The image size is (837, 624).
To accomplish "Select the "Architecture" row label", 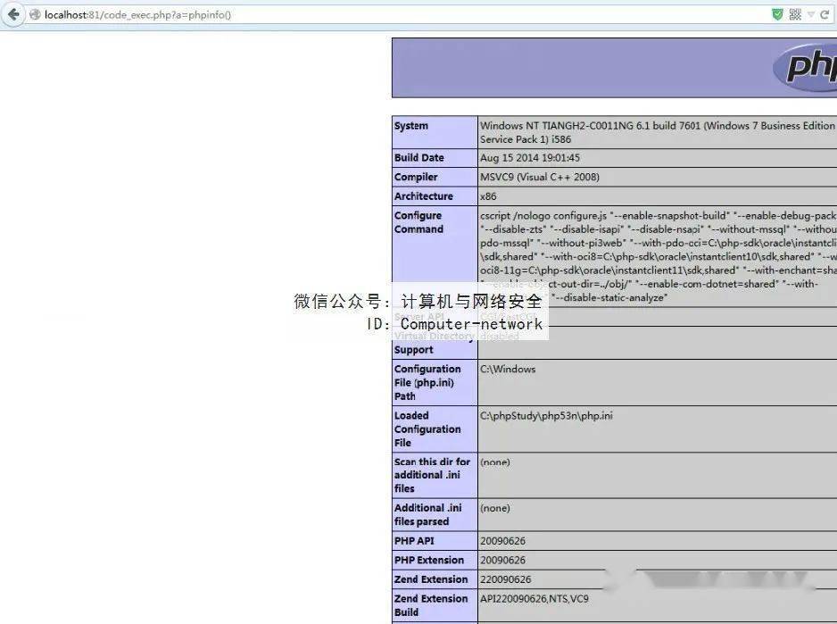I will click(x=423, y=196).
